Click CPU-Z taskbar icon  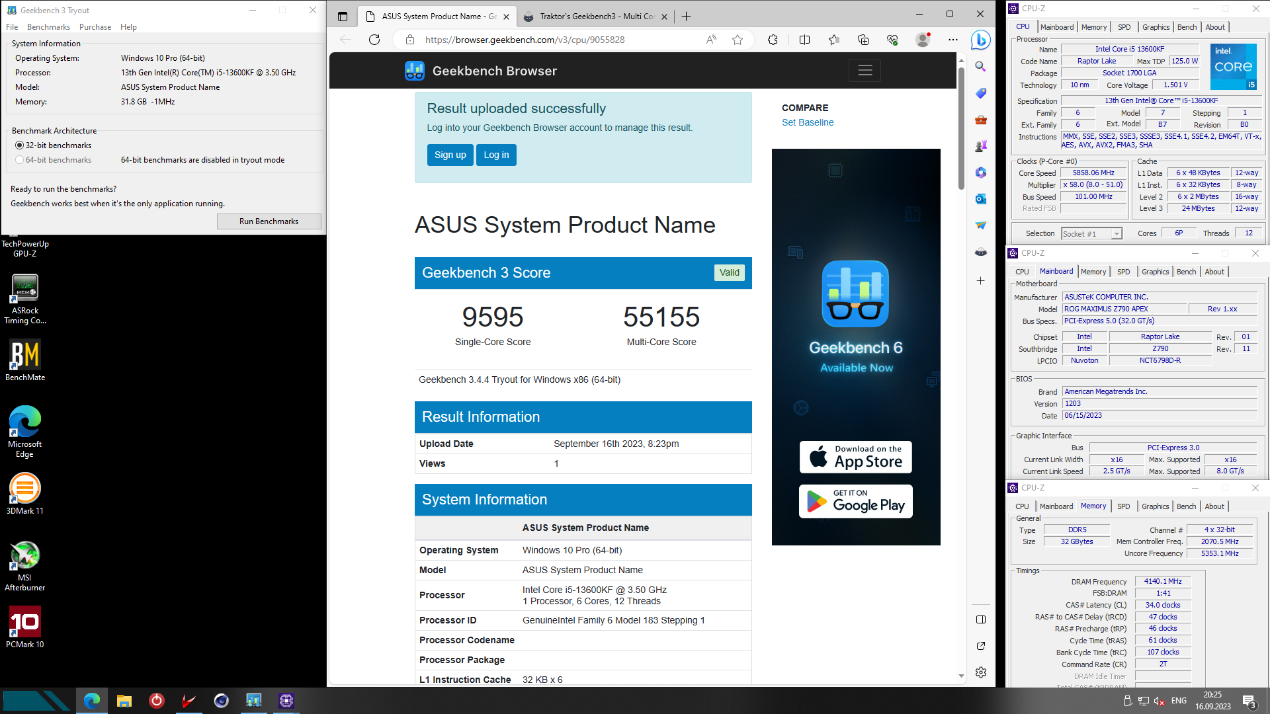286,701
